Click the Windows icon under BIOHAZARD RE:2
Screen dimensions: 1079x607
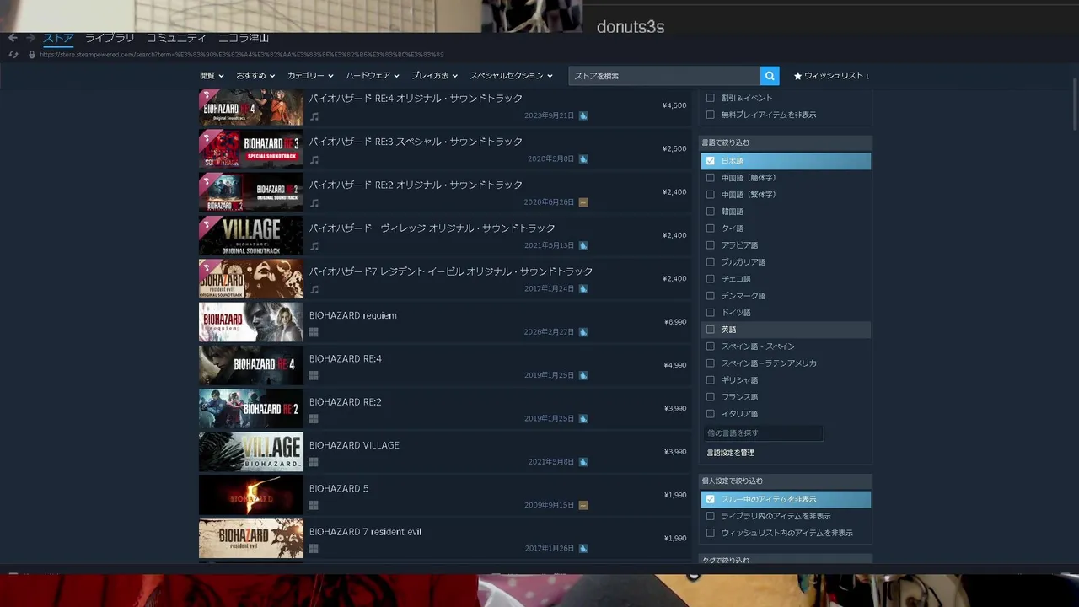314,419
